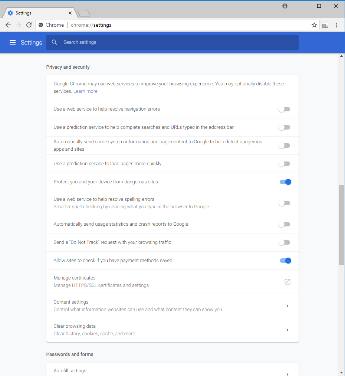345x376 pixels.
Task: Enable prediction service for address bar searches
Action: [x=285, y=127]
